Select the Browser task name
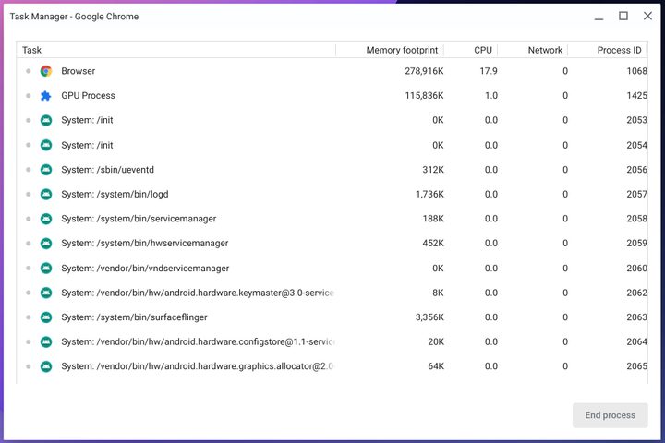This screenshot has width=665, height=443. coord(78,71)
